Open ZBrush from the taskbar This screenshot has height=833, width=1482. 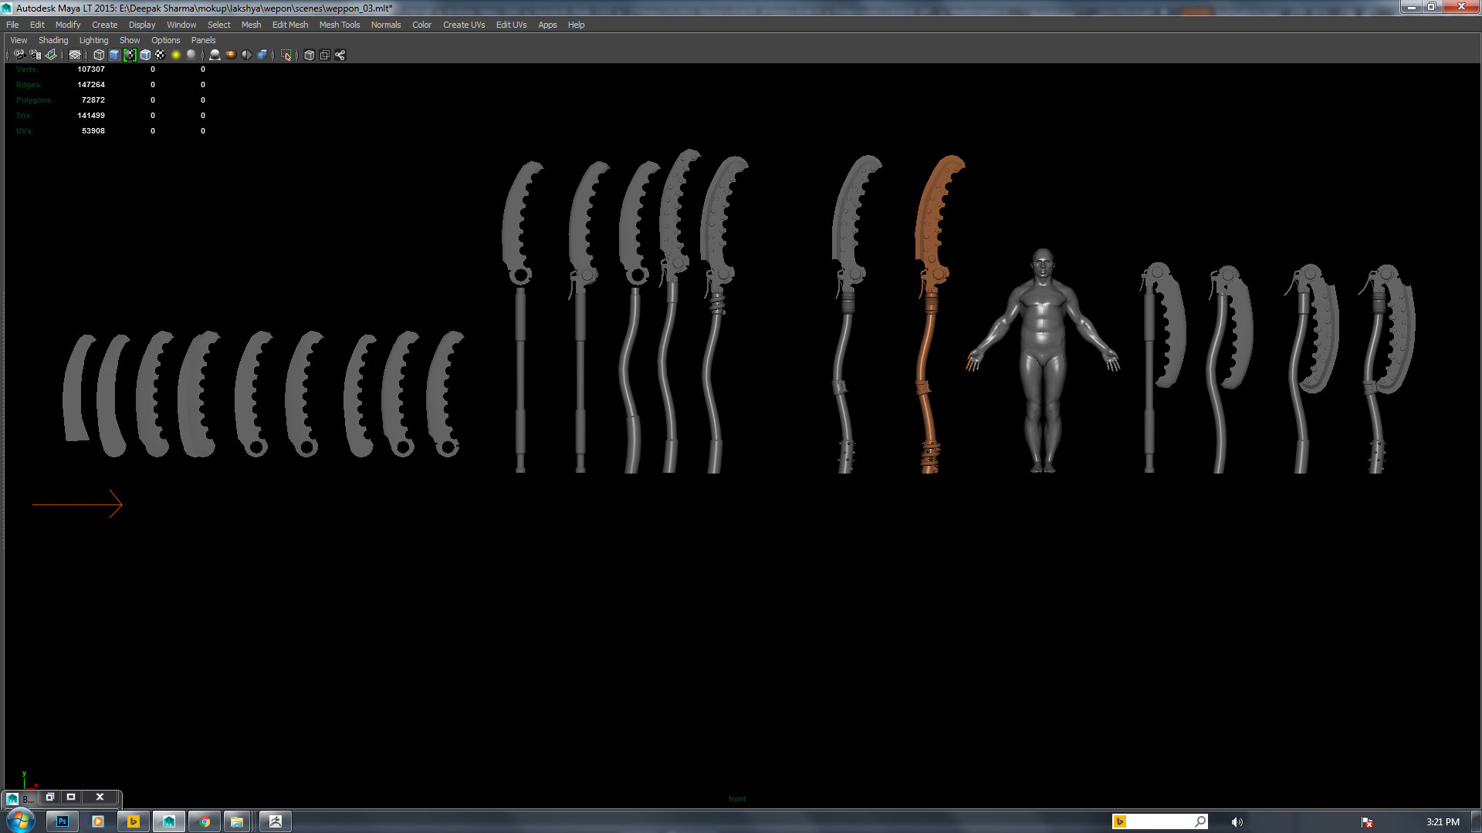(x=276, y=821)
